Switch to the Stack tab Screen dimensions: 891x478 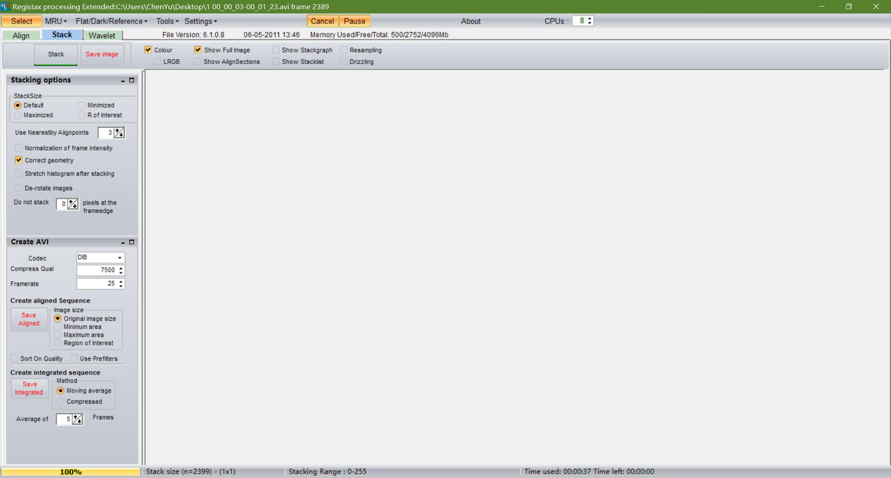coord(62,35)
